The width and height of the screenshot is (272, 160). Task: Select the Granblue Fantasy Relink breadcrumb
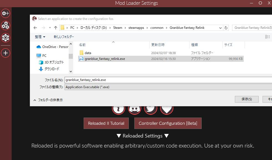tap(187, 28)
